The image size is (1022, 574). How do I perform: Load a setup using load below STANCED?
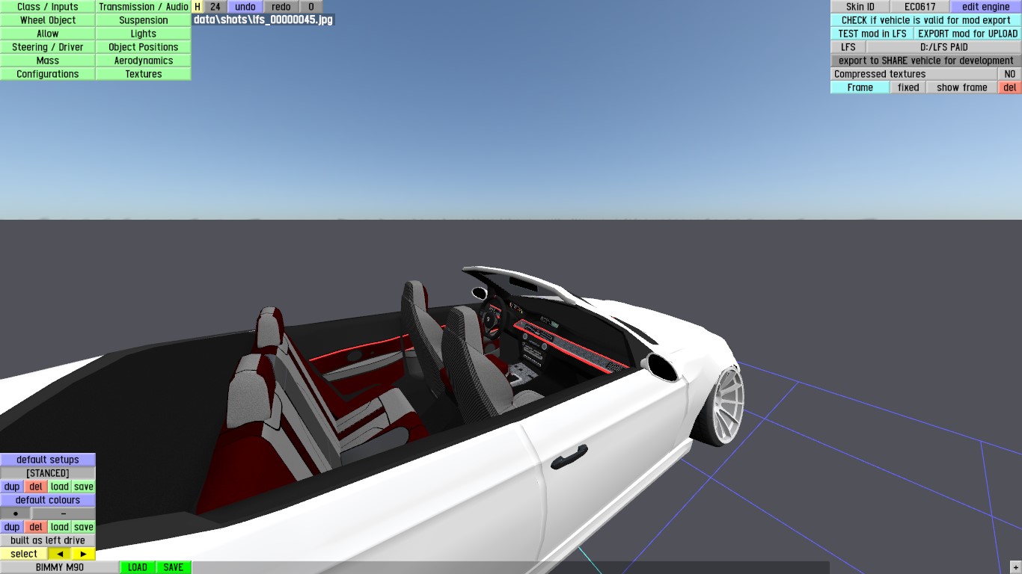[60, 487]
